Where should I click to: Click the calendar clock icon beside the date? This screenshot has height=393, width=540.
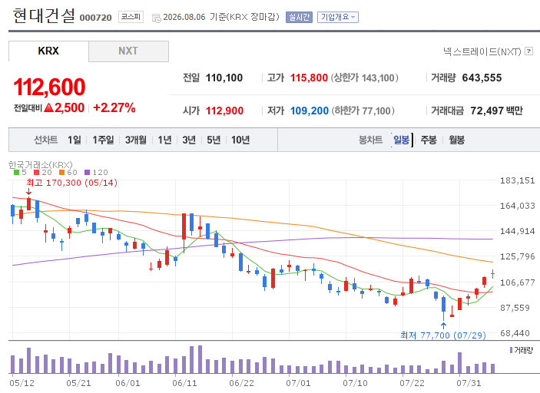(157, 18)
